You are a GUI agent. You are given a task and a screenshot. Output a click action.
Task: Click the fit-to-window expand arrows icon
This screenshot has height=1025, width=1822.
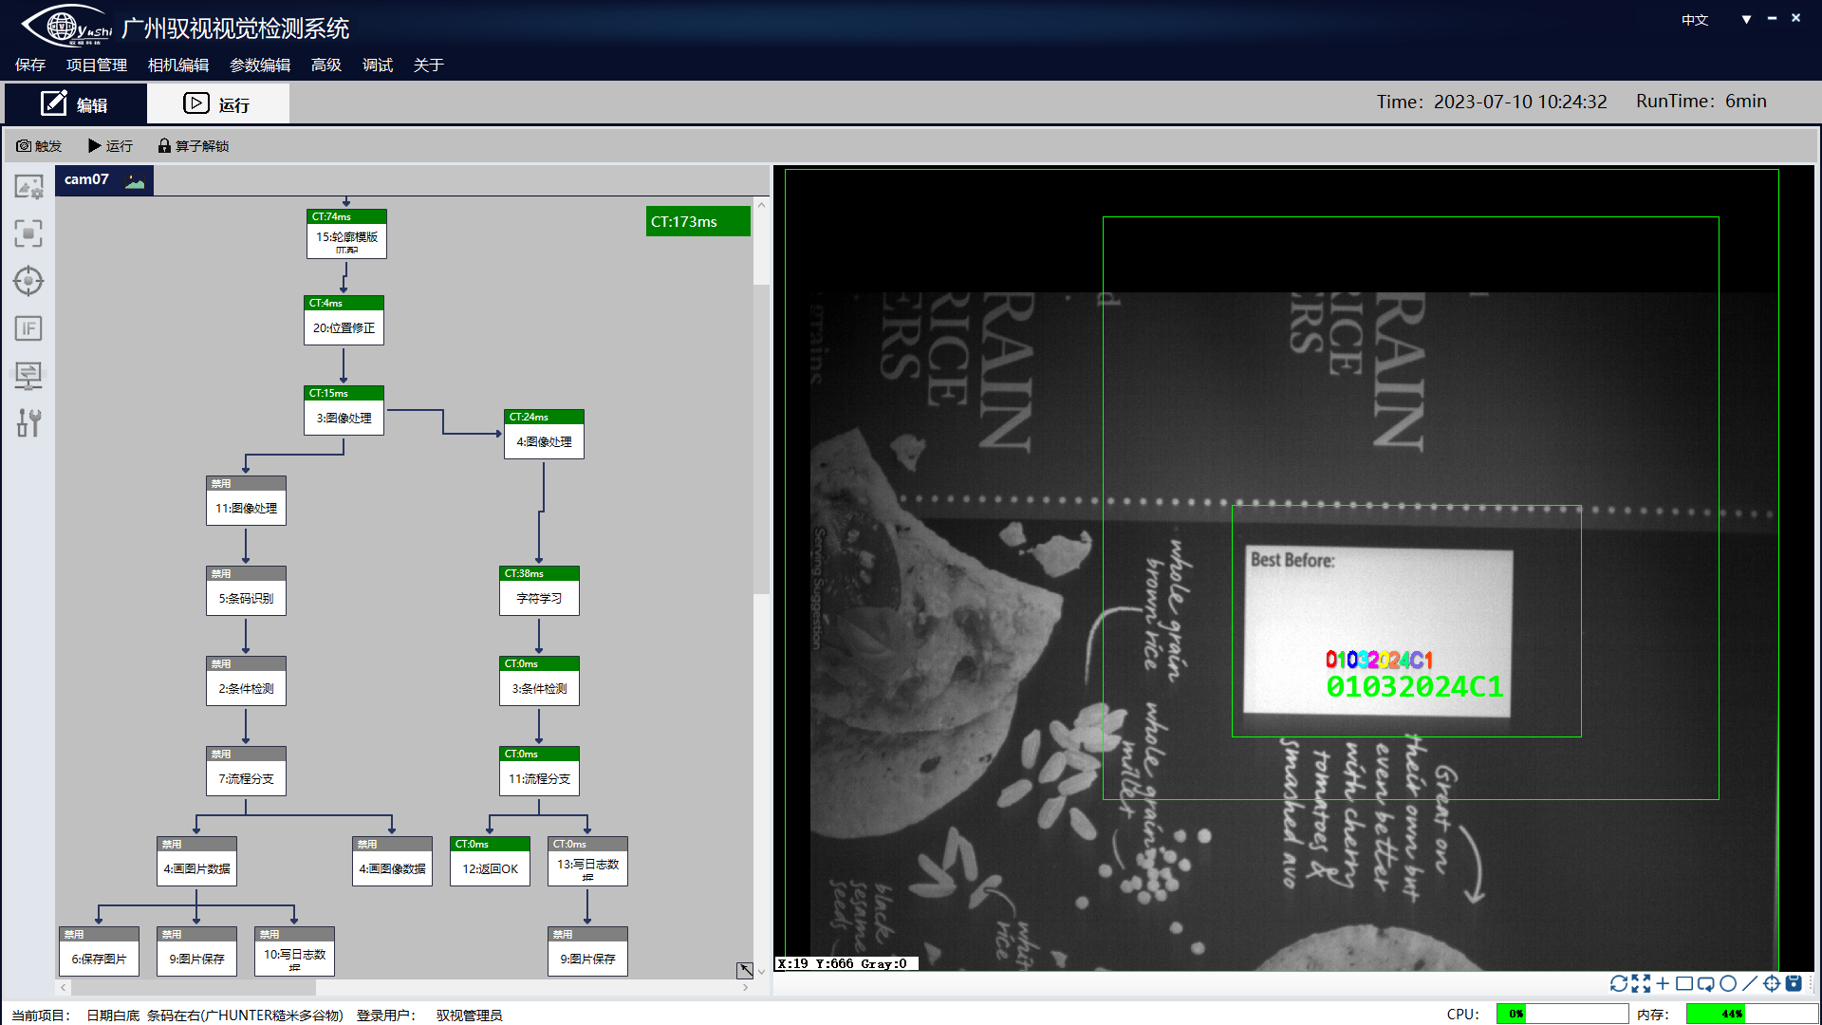point(1641,984)
